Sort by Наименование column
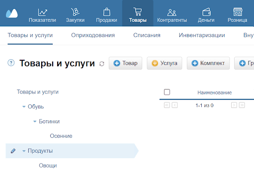254x185 pixels. pos(214,92)
